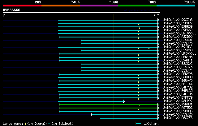The image size is (198, 126).
Task: Click the purple ~60% identity color segment
Action: click(99, 6)
